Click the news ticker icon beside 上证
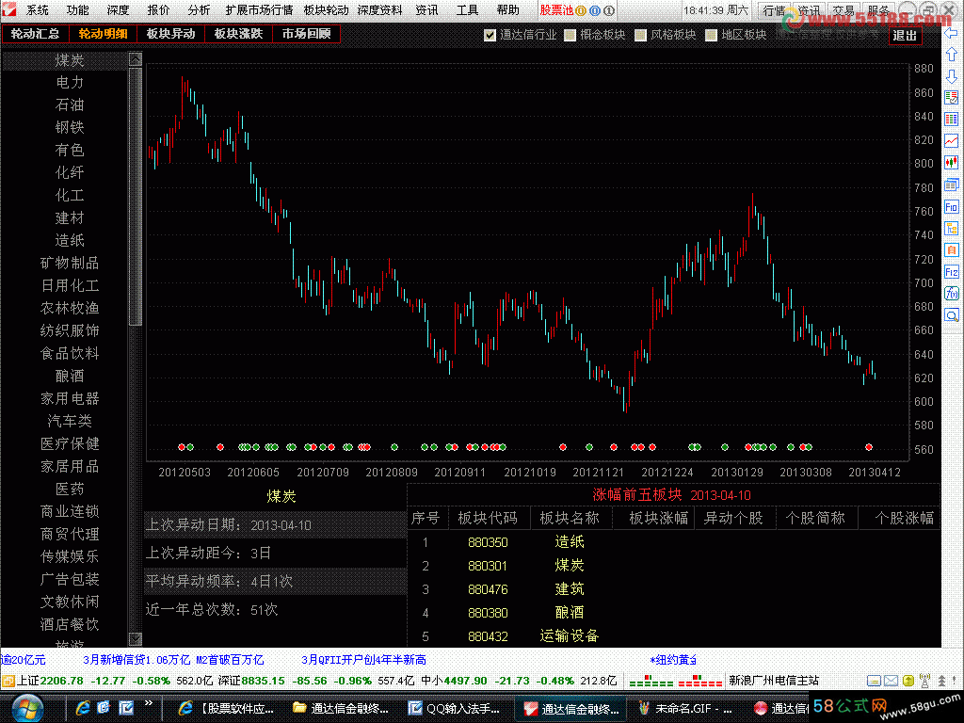 (x=8, y=682)
